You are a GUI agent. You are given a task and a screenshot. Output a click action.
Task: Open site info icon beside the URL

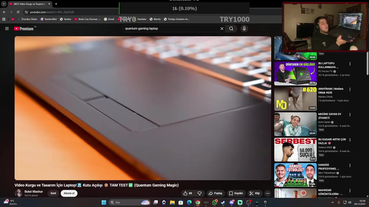[26, 12]
